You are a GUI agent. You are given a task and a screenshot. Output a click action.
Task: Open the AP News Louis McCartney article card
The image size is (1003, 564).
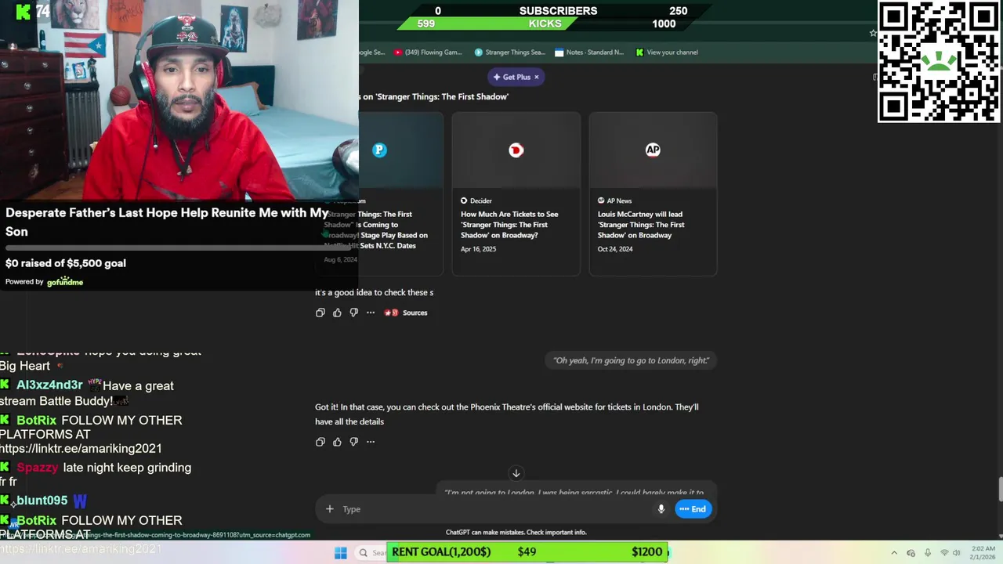coord(653,193)
